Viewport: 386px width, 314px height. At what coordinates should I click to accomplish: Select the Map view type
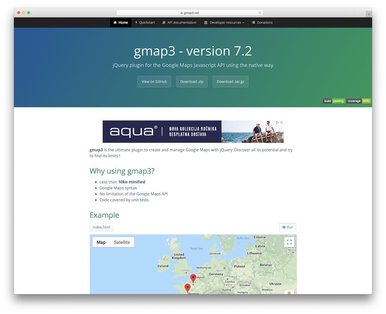pos(101,242)
